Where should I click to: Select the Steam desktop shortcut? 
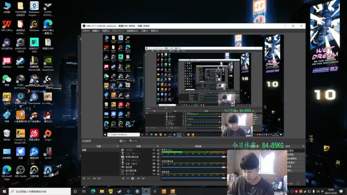tap(20, 62)
